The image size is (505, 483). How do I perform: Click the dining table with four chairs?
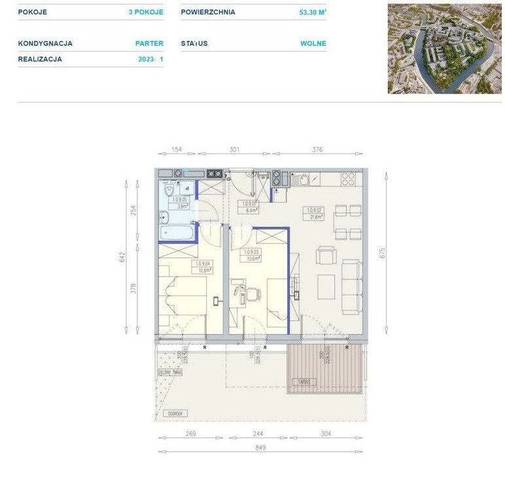pyautogui.click(x=348, y=222)
